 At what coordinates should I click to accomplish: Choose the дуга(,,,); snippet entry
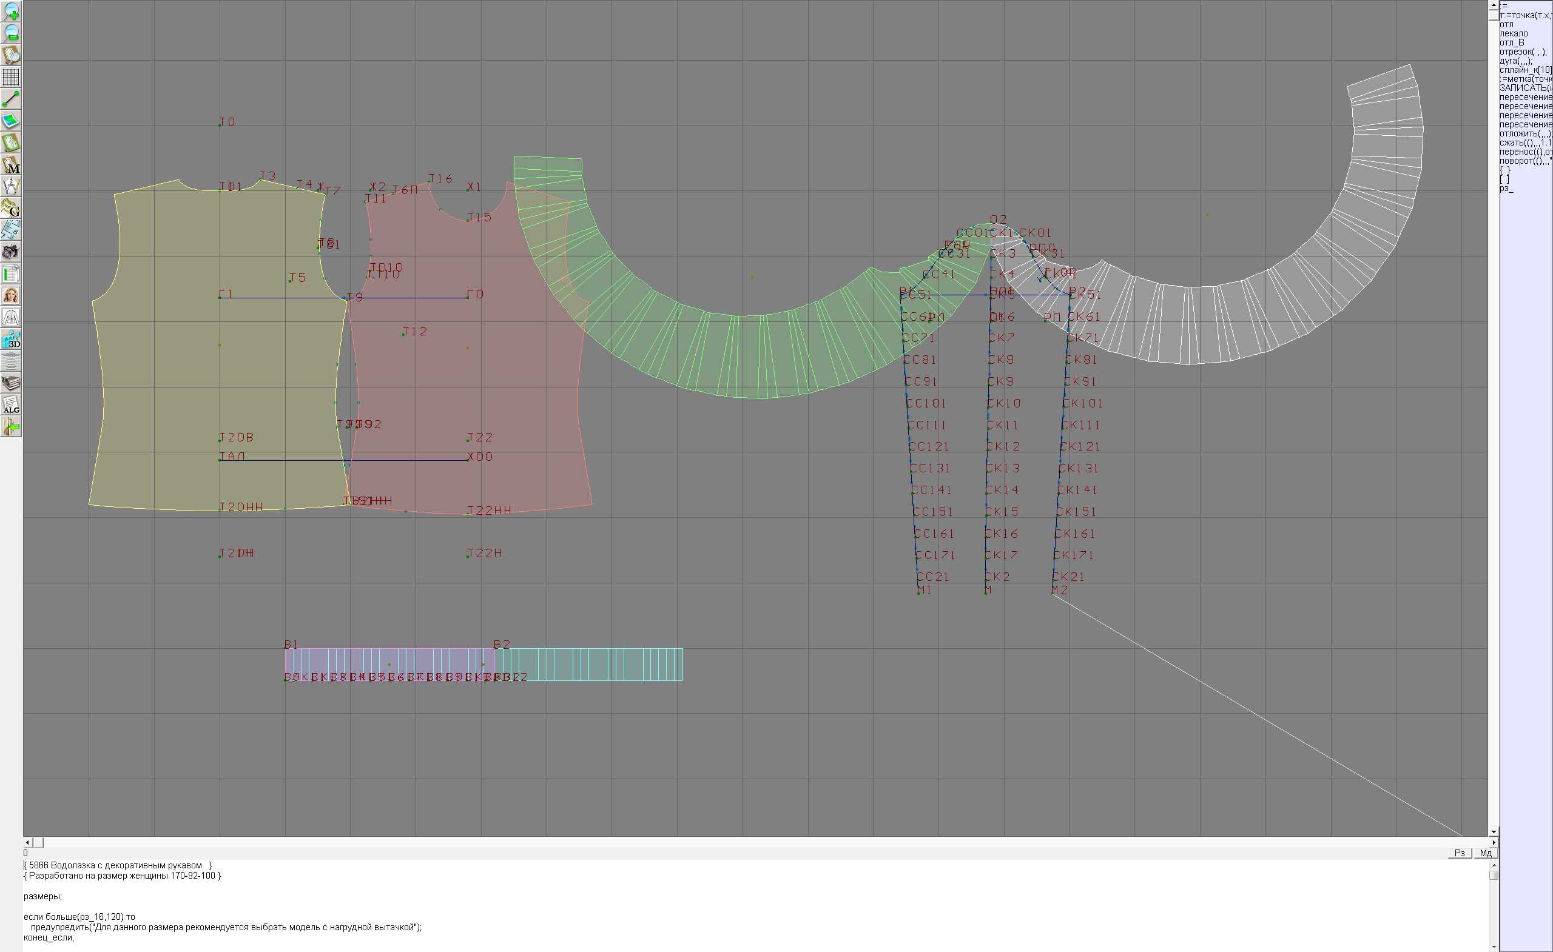(x=1515, y=61)
